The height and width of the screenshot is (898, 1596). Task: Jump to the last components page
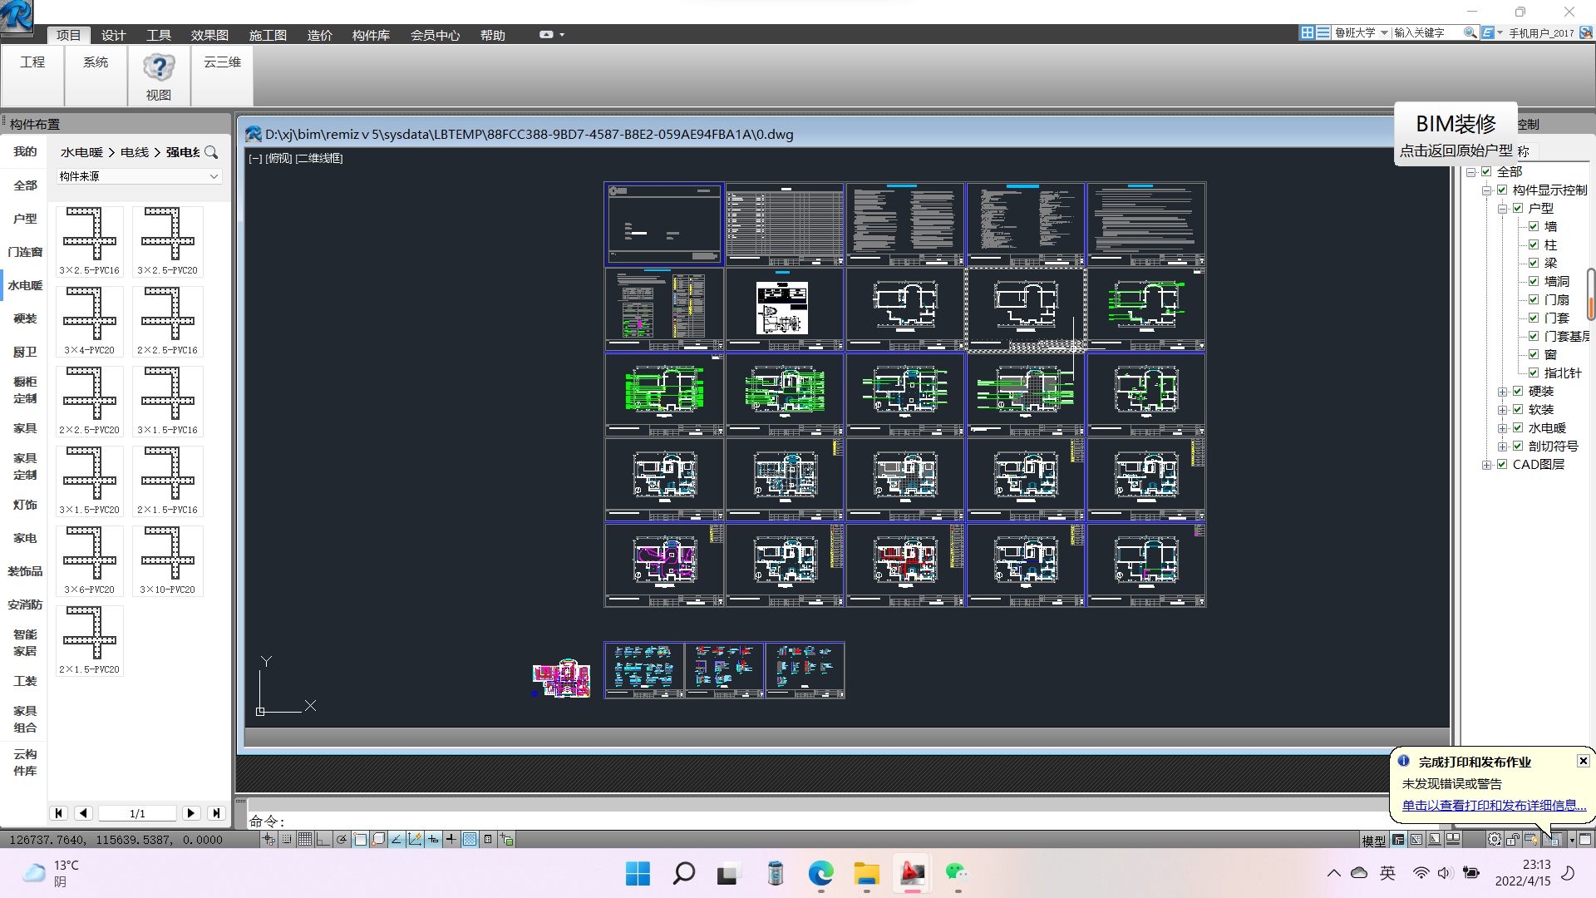coord(216,813)
